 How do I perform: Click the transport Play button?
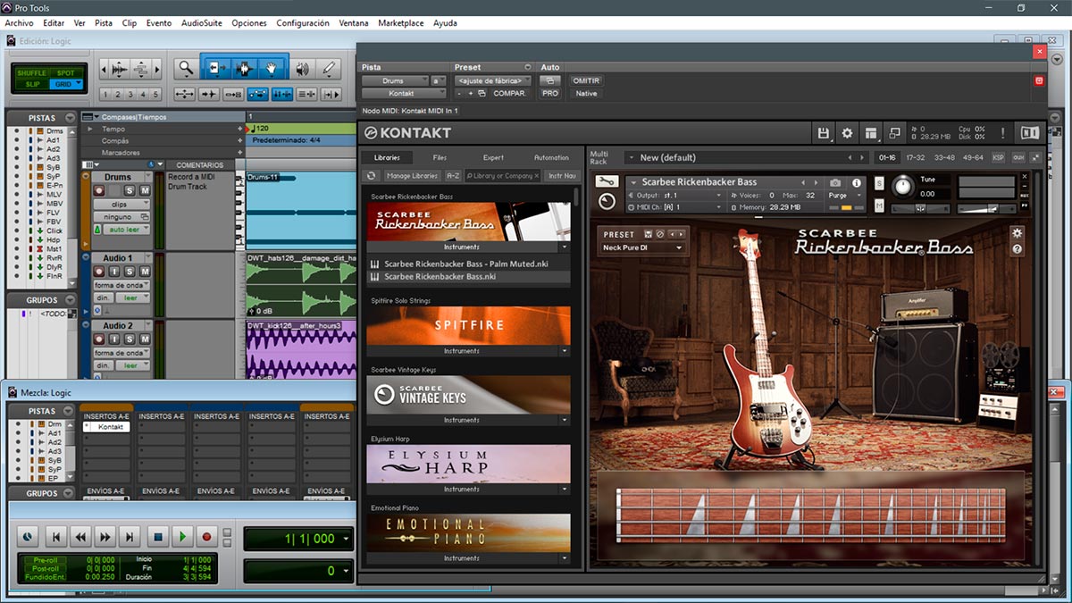182,537
